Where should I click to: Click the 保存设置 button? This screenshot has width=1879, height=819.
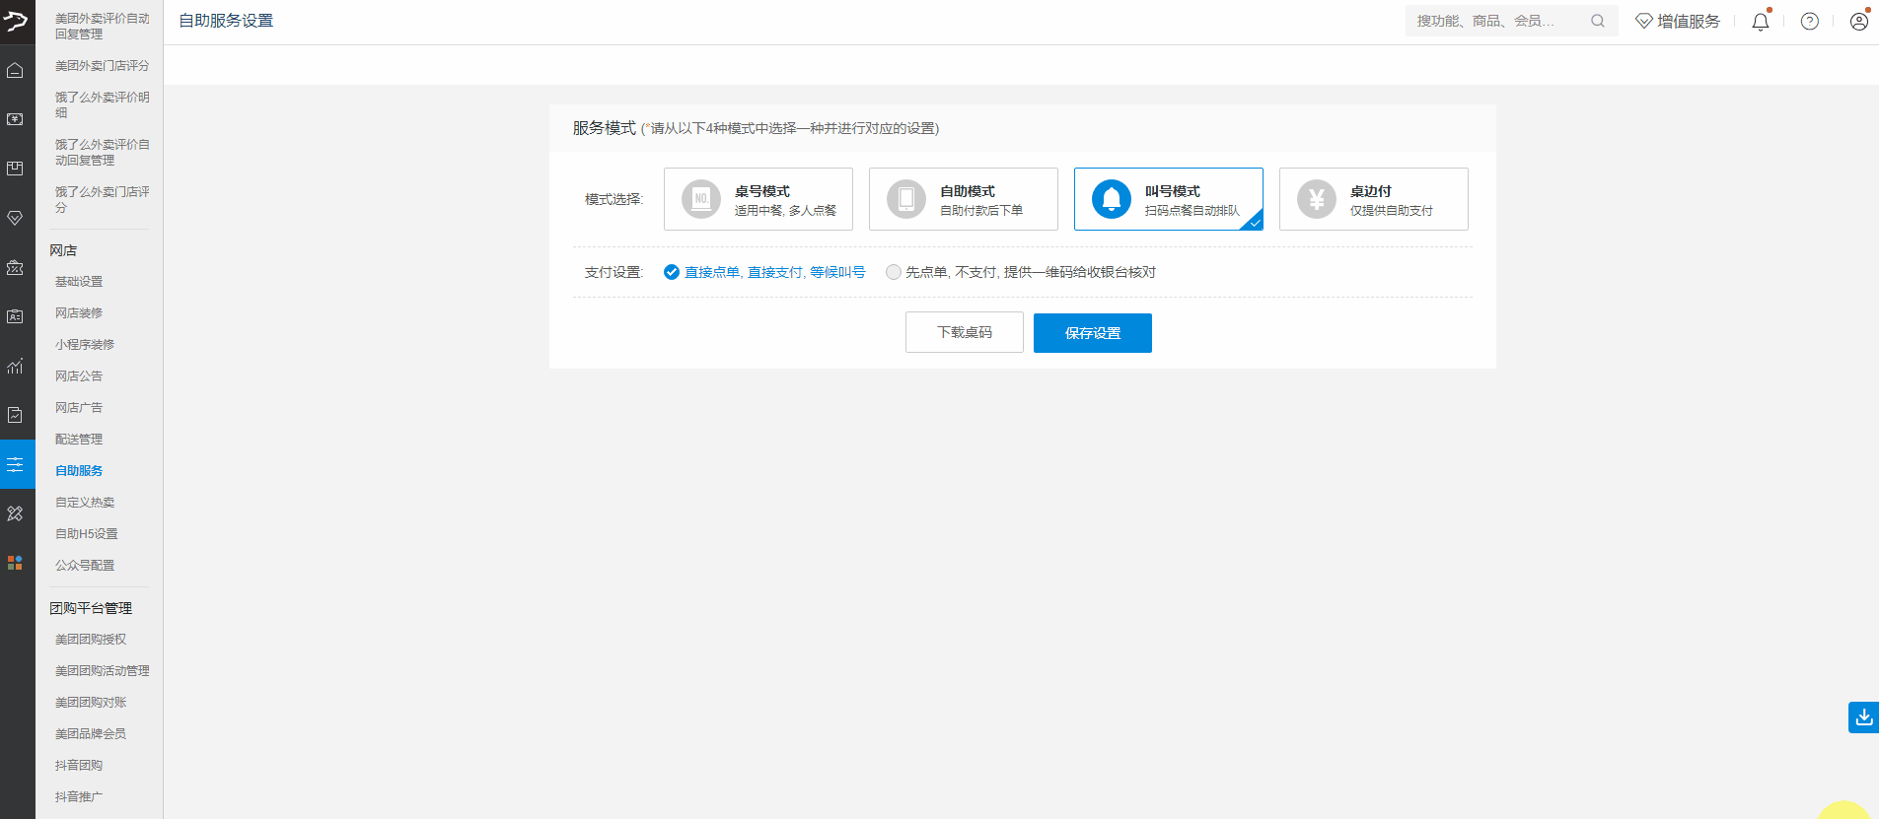pos(1092,333)
